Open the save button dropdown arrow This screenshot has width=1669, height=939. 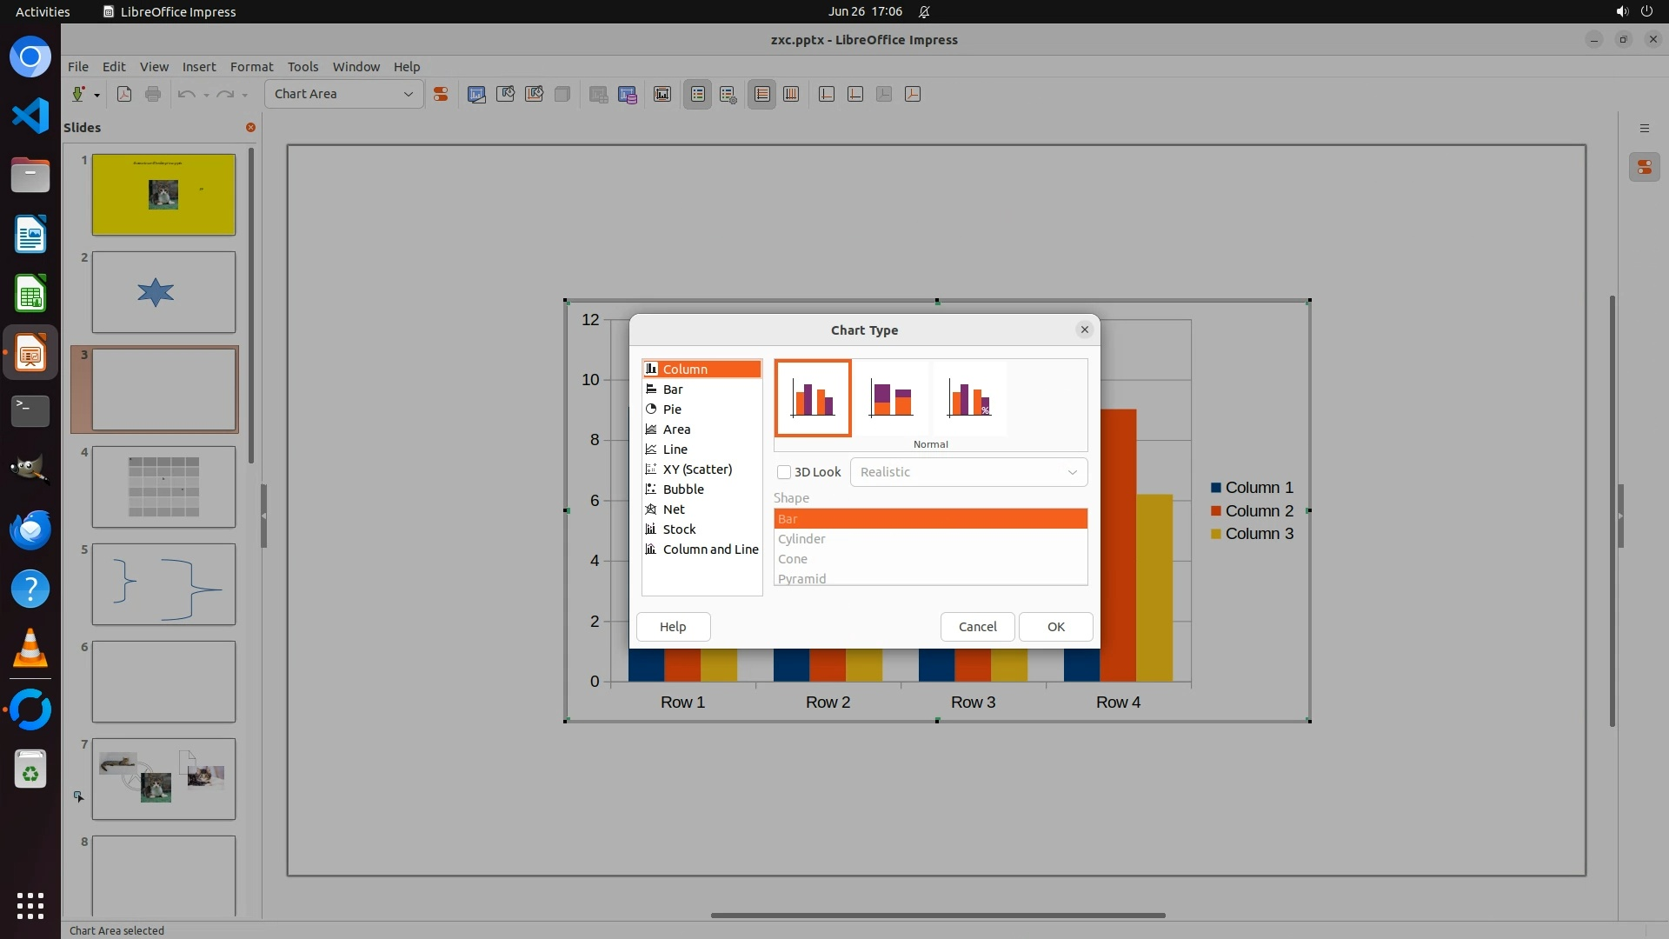pyautogui.click(x=97, y=95)
